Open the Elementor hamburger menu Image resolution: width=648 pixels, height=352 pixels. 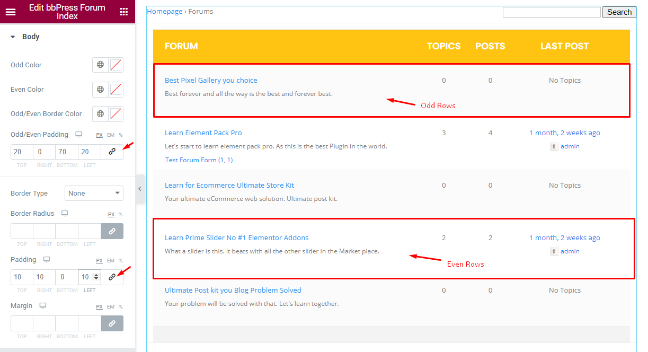[x=11, y=12]
